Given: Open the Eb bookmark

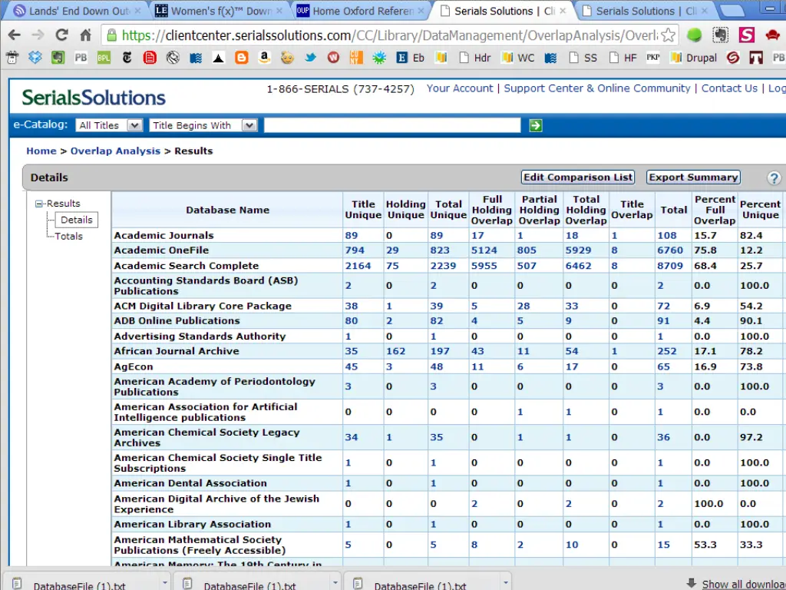Looking at the screenshot, I should [410, 58].
